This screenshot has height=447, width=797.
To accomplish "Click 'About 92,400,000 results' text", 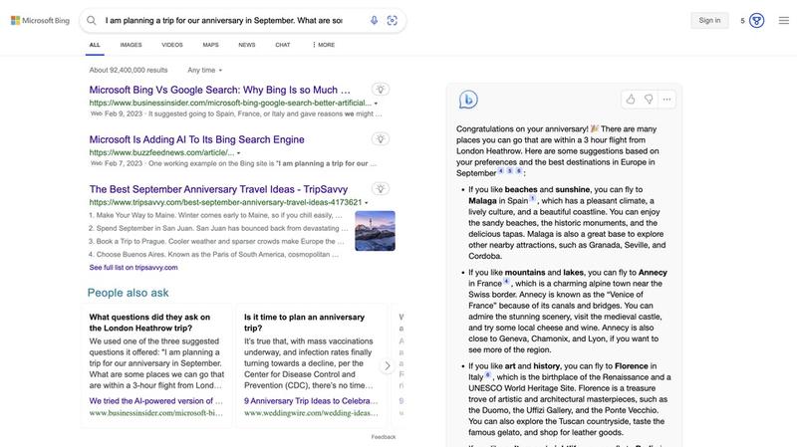I will pyautogui.click(x=129, y=70).
